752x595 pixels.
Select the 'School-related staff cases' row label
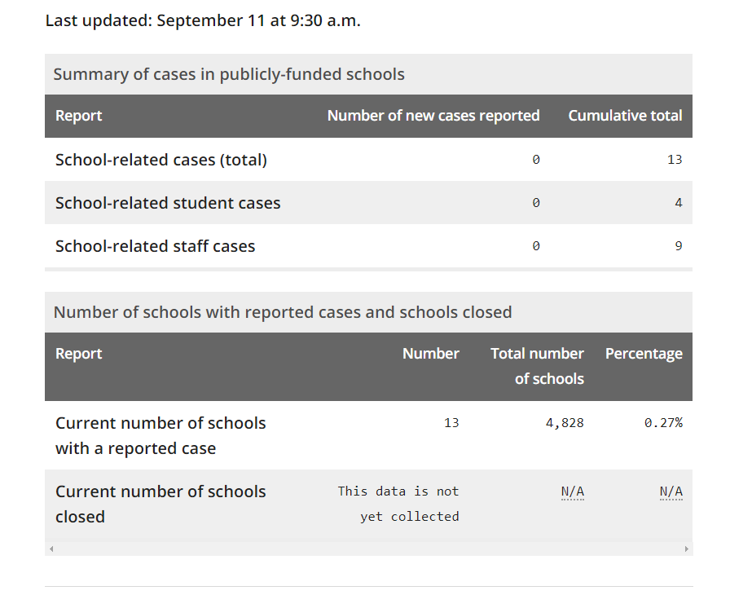click(x=155, y=246)
